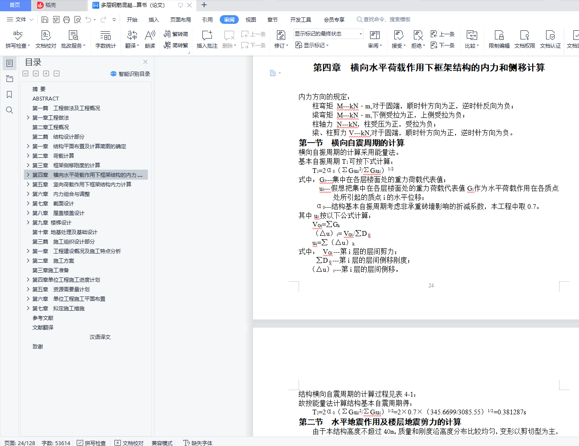Close the 目录 navigation panel
579x446 pixels.
pos(146,62)
